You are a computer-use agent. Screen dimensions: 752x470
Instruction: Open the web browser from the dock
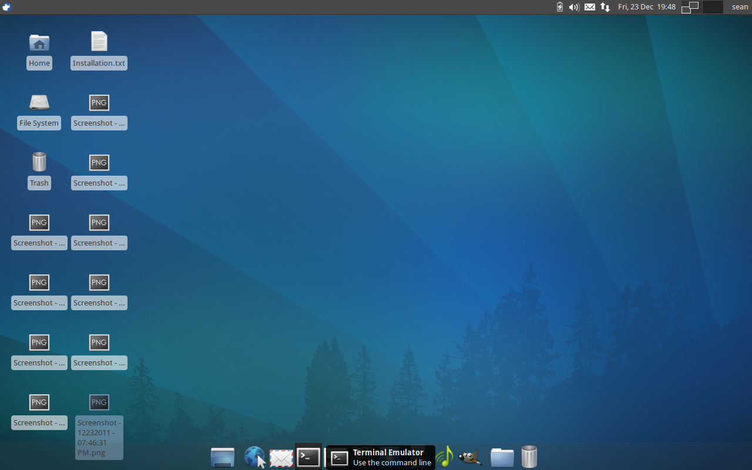click(254, 456)
